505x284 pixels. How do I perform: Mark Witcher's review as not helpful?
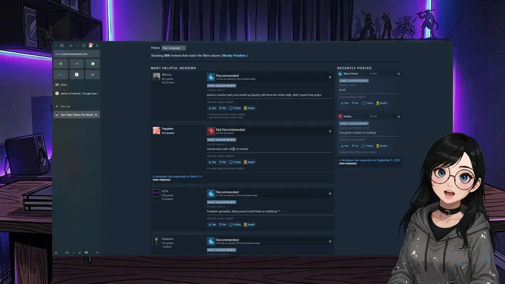223,108
